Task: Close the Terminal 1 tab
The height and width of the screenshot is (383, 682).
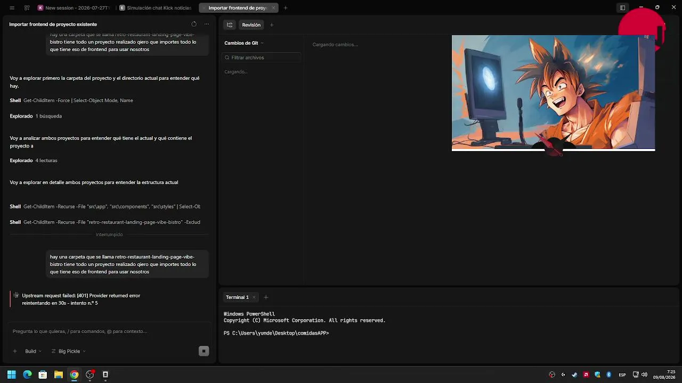Action: click(254, 297)
